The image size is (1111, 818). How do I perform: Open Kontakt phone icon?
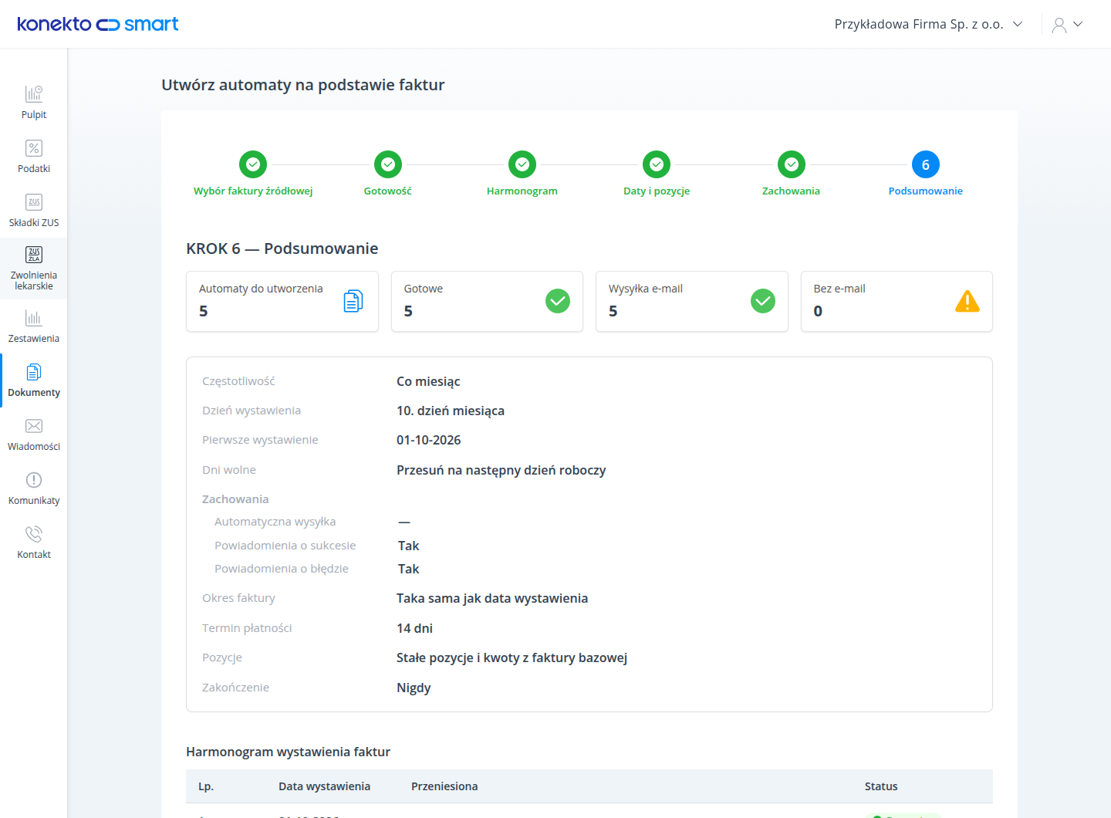pos(34,534)
